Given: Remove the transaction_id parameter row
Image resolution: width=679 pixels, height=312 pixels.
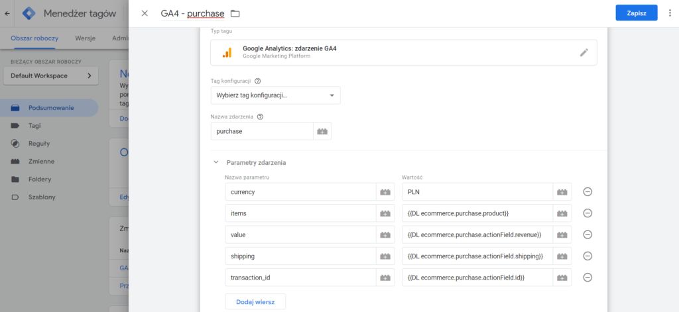Looking at the screenshot, I should pyautogui.click(x=587, y=278).
